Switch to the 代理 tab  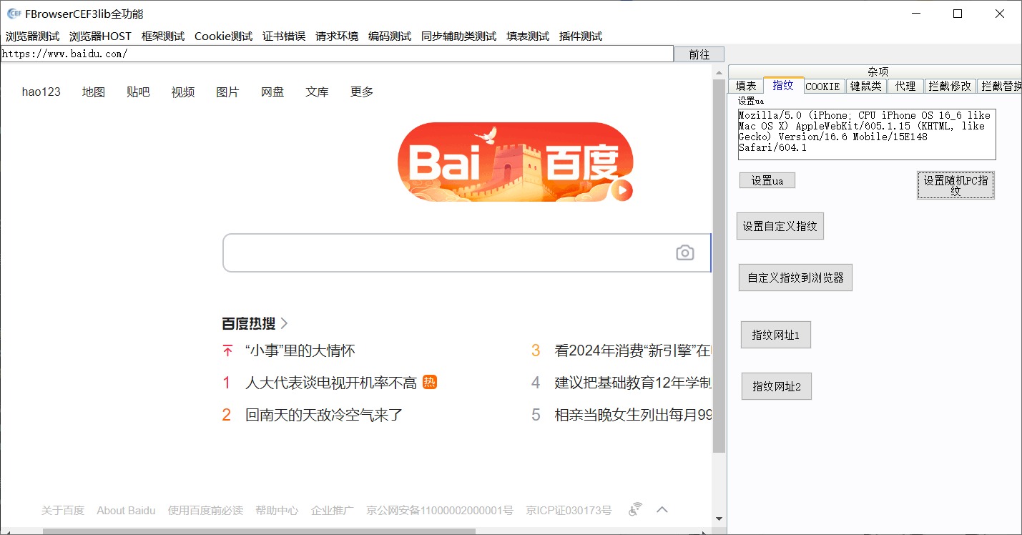click(x=905, y=86)
